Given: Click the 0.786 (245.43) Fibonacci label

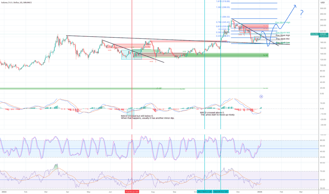Looking at the screenshot, I should pyautogui.click(x=223, y=22).
